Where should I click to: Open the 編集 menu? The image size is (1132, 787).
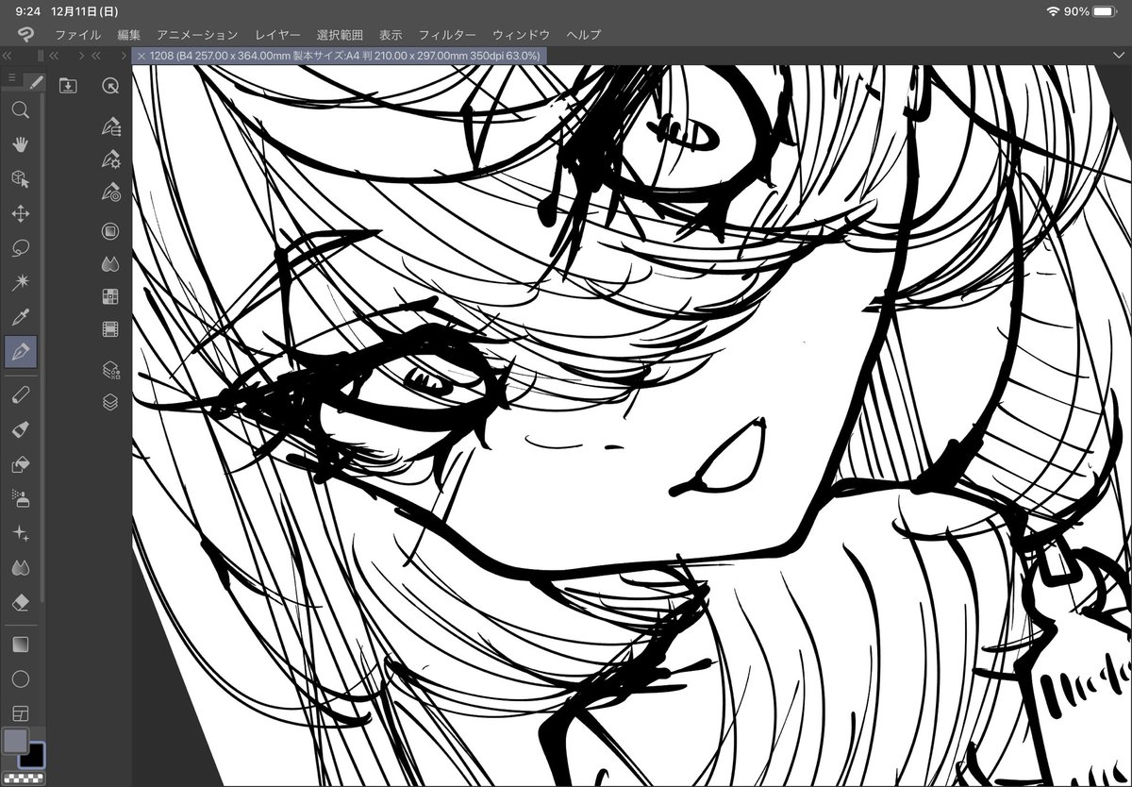tap(128, 34)
